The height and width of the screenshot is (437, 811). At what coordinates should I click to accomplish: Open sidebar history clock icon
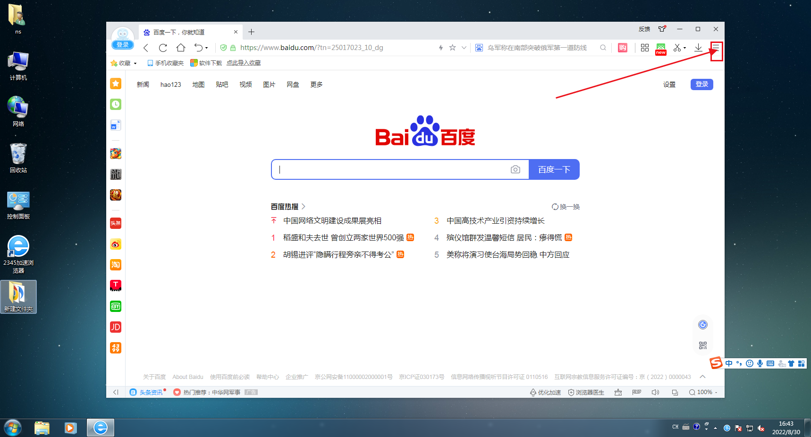pyautogui.click(x=116, y=104)
